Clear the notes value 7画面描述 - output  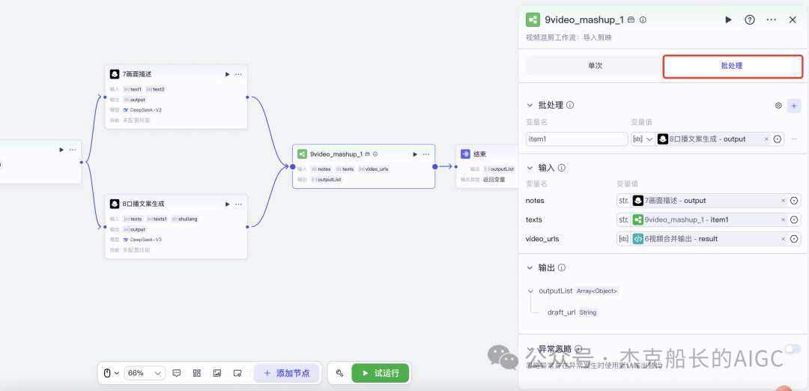point(784,201)
